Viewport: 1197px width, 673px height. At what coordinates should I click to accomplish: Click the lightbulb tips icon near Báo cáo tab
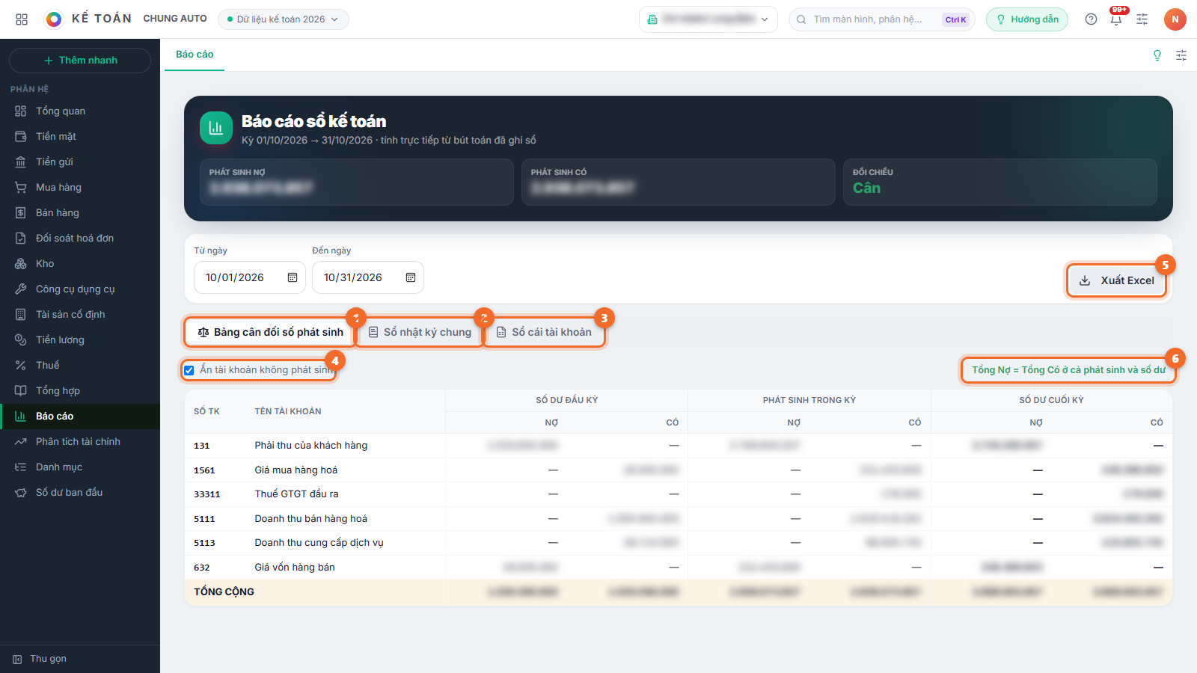[x=1157, y=55]
